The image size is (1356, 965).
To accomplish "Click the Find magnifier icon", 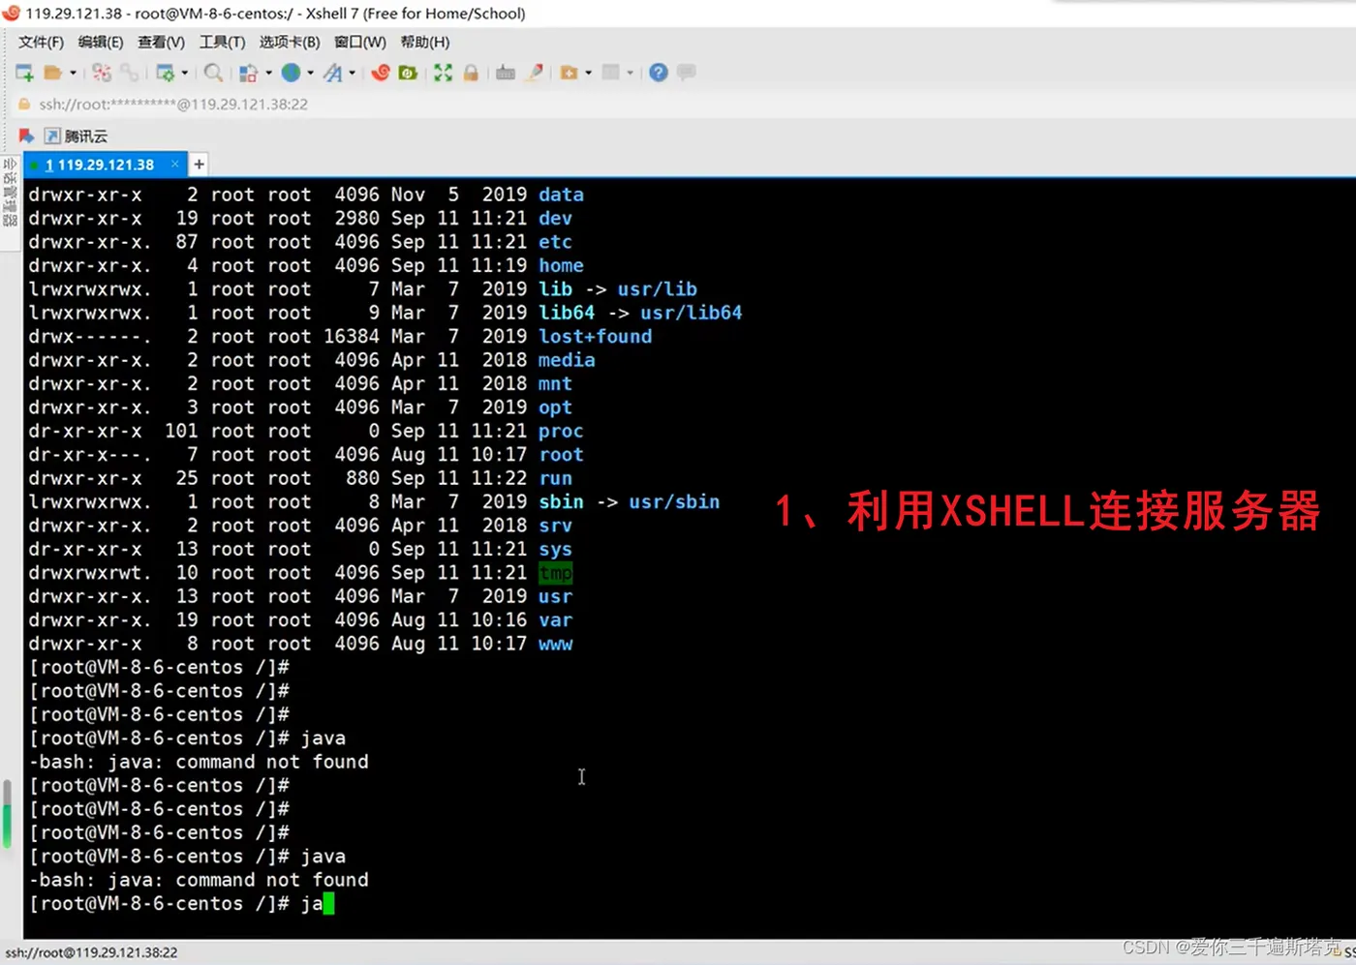I will pyautogui.click(x=214, y=73).
